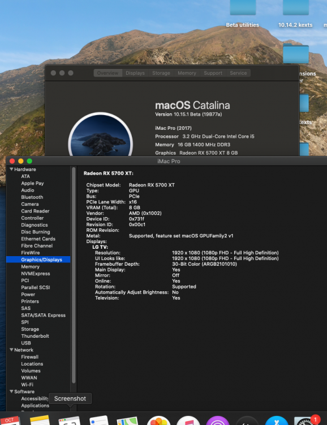Open the Memory tab in About This Mac
The width and height of the screenshot is (327, 425).
(187, 73)
